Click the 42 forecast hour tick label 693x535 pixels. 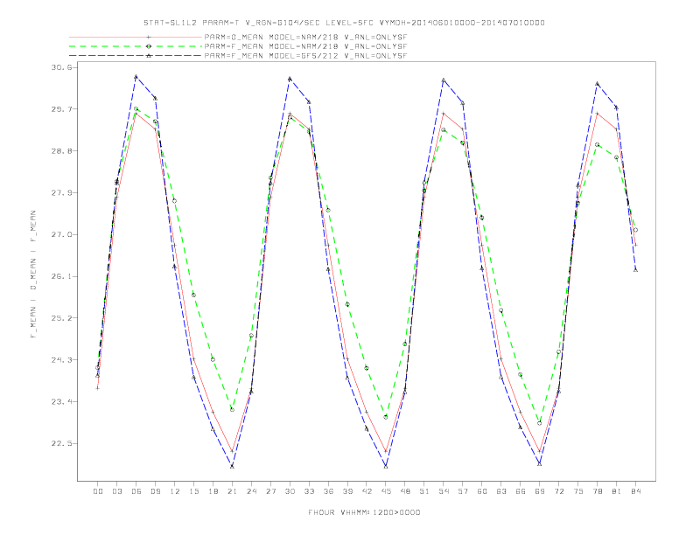point(367,491)
